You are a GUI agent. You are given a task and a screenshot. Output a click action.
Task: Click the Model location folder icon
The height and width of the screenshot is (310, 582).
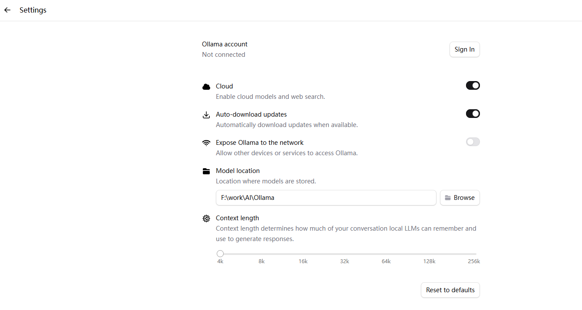coord(206,171)
